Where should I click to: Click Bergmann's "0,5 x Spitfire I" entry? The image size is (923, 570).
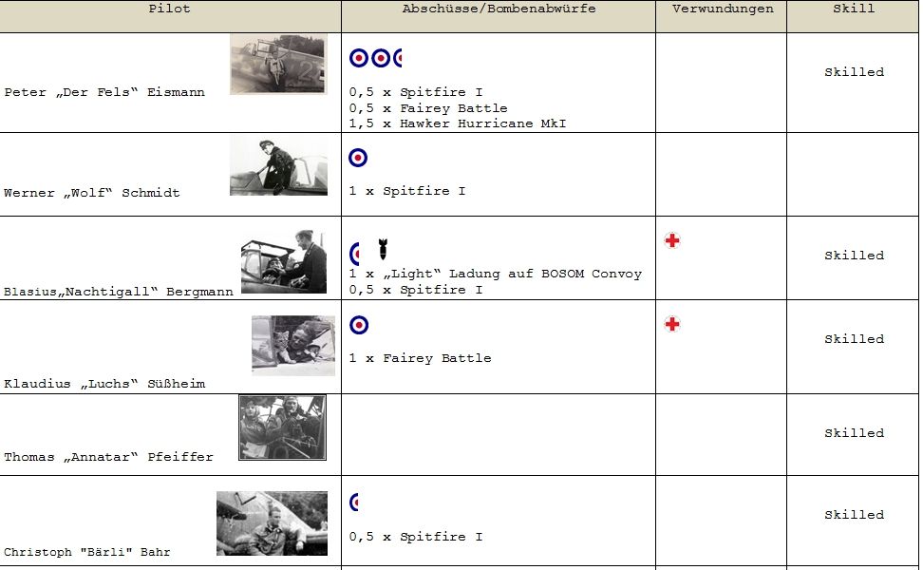[416, 289]
